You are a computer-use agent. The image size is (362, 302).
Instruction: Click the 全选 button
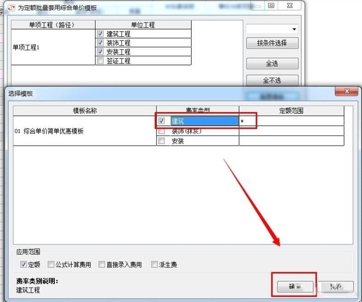coord(272,63)
